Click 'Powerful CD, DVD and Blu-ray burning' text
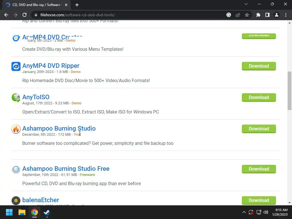 82,184
